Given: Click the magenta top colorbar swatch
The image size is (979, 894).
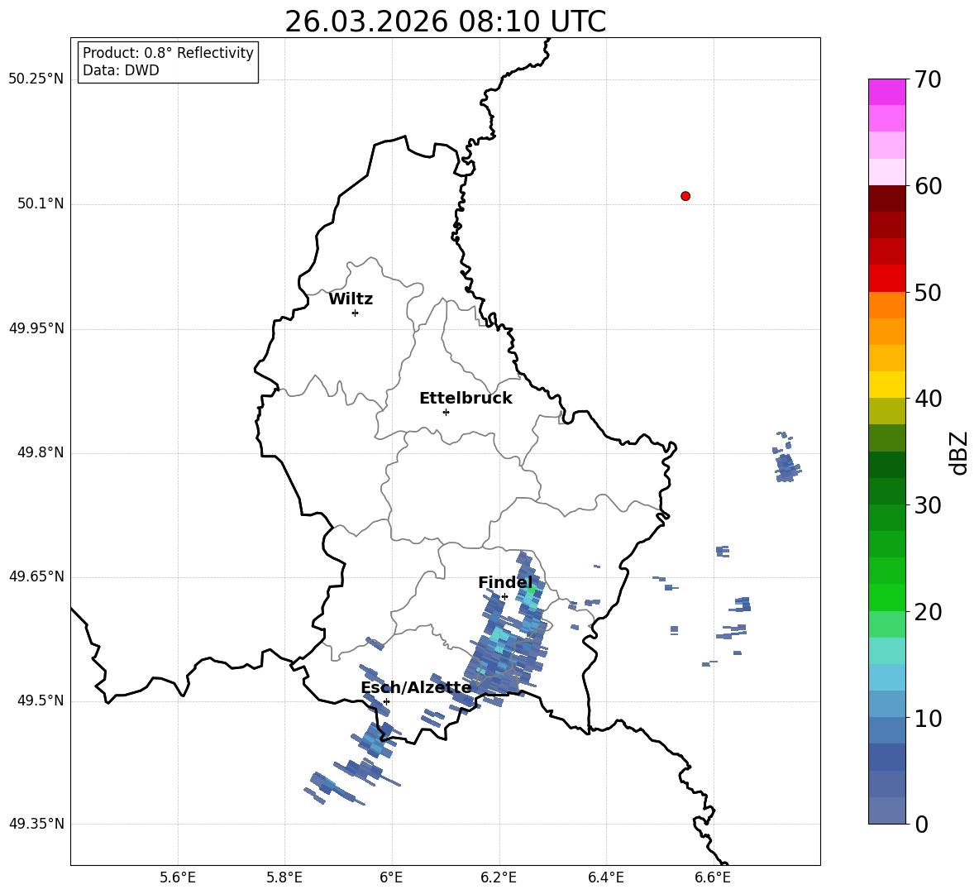Looking at the screenshot, I should click(887, 92).
